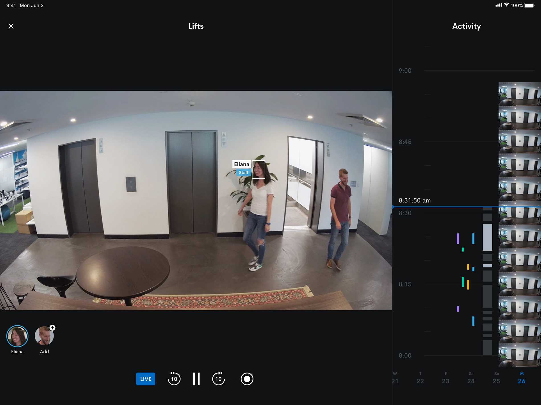Pause the video playback
This screenshot has width=541, height=405.
coord(196,379)
